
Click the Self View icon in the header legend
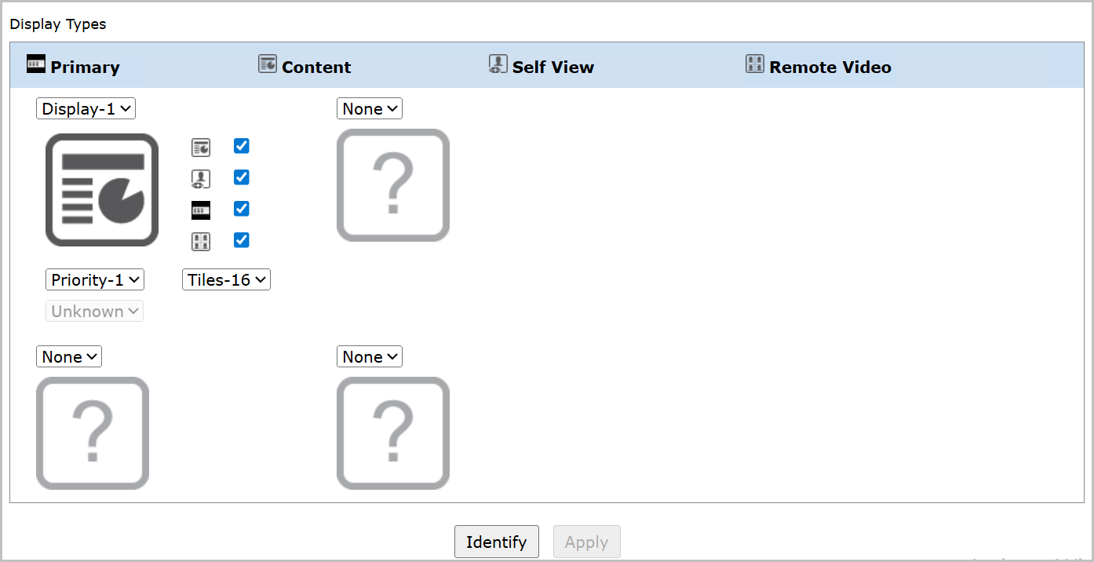[498, 64]
